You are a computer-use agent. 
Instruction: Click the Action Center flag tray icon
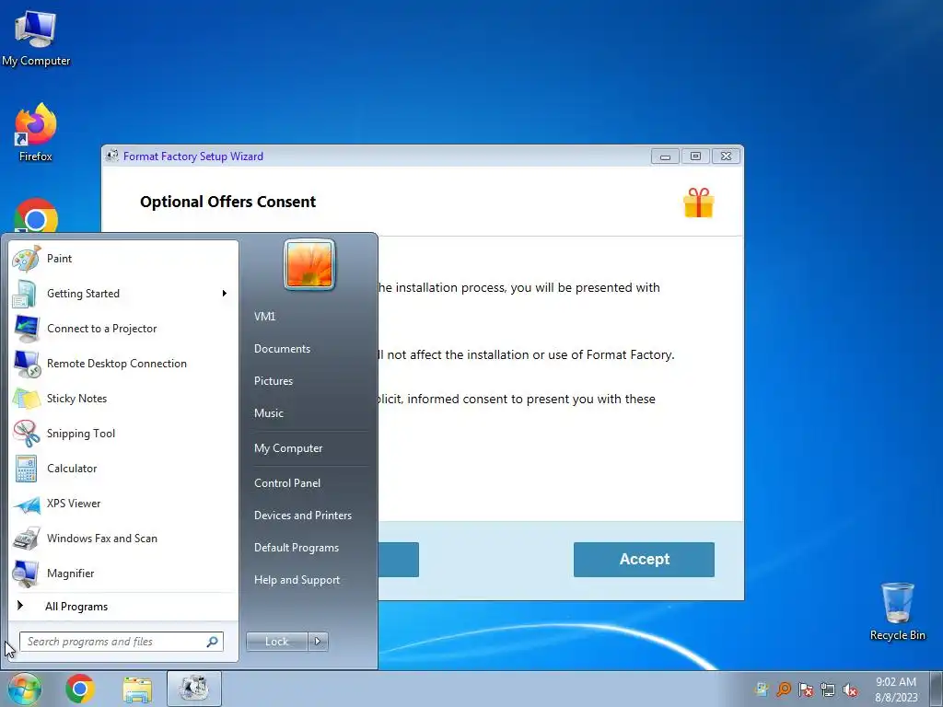806,690
